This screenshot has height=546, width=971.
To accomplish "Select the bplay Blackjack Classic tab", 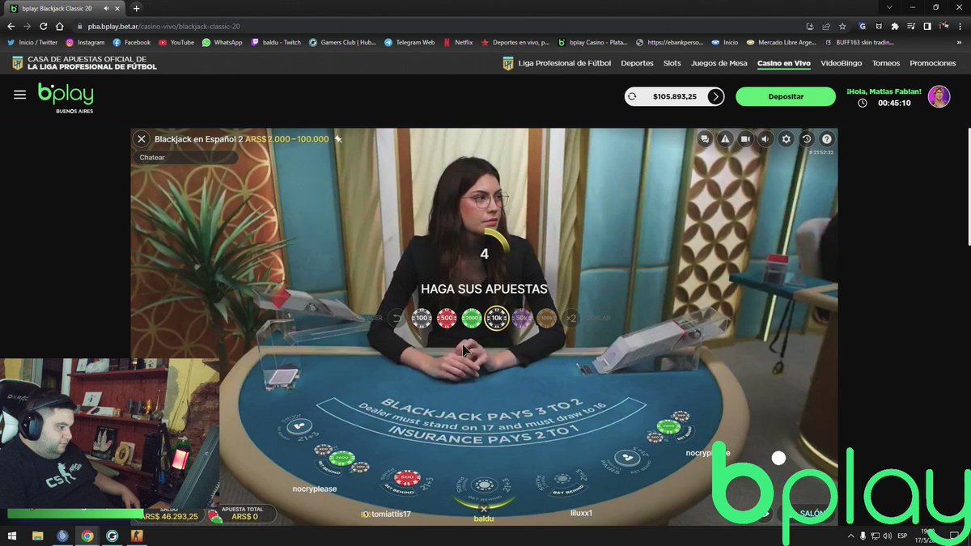I will pyautogui.click(x=66, y=8).
